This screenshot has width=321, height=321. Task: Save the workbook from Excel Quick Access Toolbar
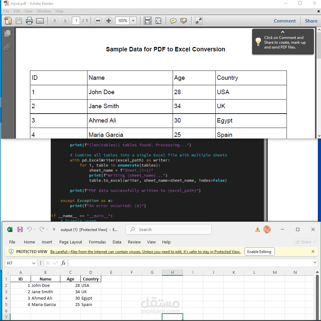point(20,229)
